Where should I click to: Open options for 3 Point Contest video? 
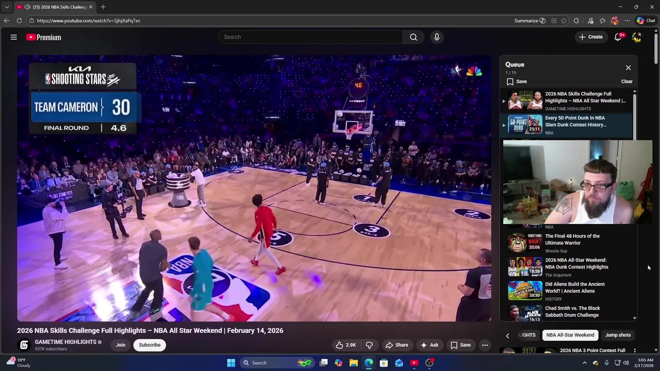[635, 351]
